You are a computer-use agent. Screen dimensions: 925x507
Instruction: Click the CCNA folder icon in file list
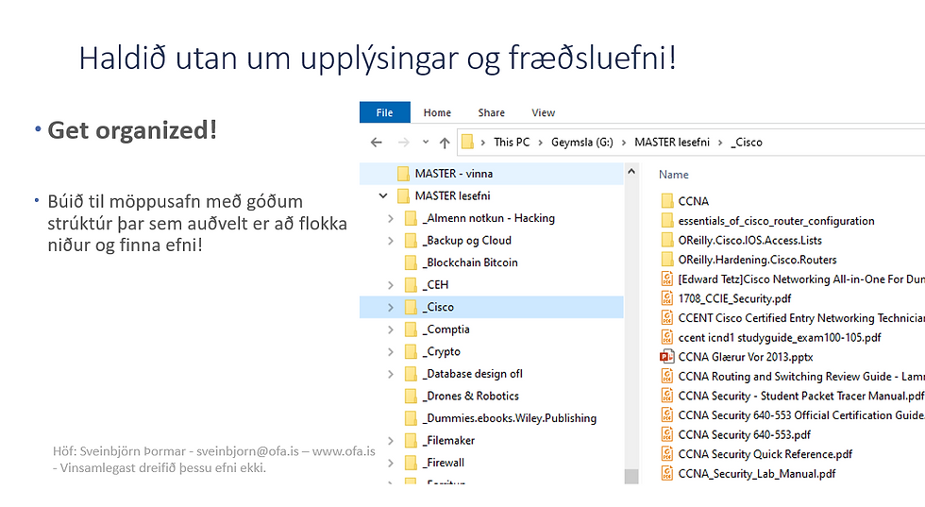coord(667,201)
